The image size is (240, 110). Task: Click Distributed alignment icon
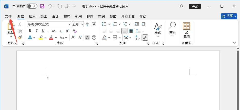click(x=131, y=31)
